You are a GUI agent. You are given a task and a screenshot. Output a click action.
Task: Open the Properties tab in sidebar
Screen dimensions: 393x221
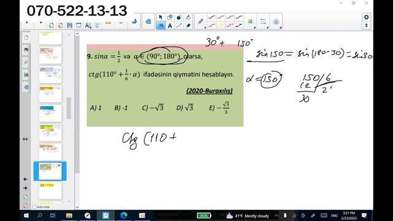tap(26, 74)
